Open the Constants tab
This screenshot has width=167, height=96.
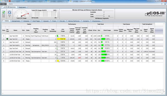click(86, 21)
